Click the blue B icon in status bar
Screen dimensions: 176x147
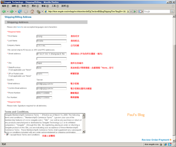[x=170, y=144]
